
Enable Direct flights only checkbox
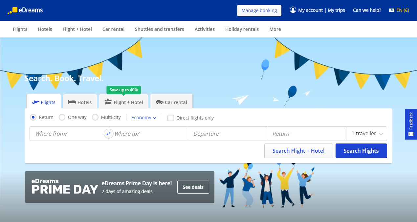[171, 118]
